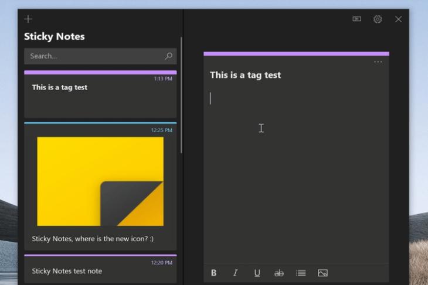Toggle bullet list in the note

pos(301,273)
